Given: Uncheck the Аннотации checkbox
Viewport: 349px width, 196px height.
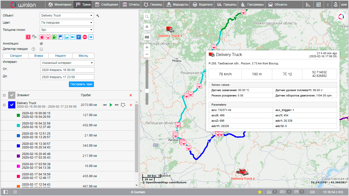Looking at the screenshot, I should click(x=41, y=44).
